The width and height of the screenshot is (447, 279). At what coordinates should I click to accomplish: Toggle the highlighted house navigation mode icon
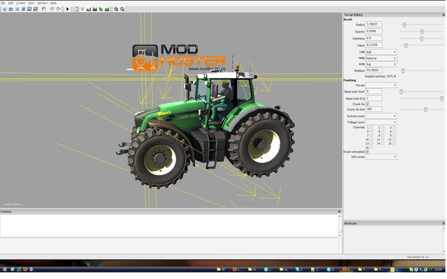(x=77, y=9)
